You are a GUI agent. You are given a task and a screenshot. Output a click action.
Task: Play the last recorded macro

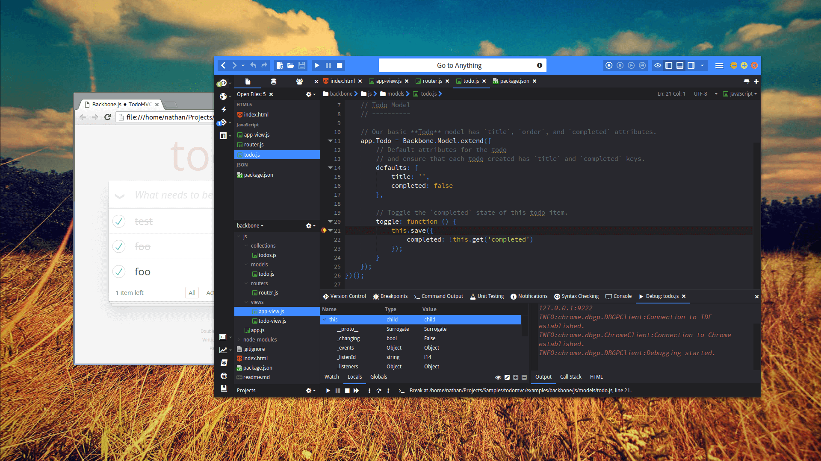coord(631,65)
